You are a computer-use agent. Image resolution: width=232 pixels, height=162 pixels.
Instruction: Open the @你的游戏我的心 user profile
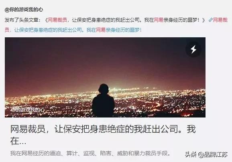pyautogui.click(x=24, y=10)
